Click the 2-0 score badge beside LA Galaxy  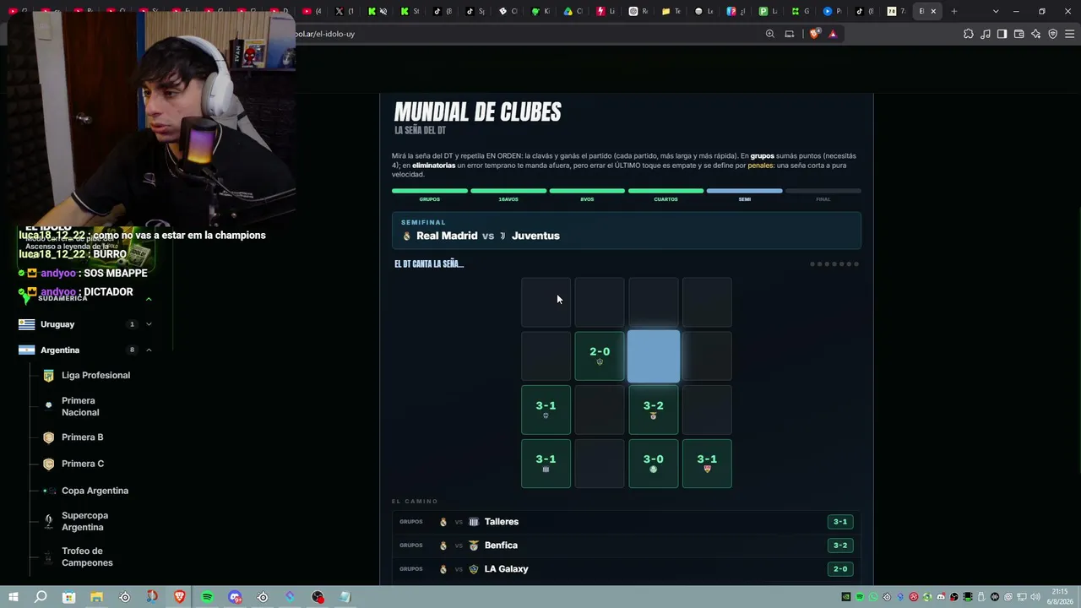[840, 569]
